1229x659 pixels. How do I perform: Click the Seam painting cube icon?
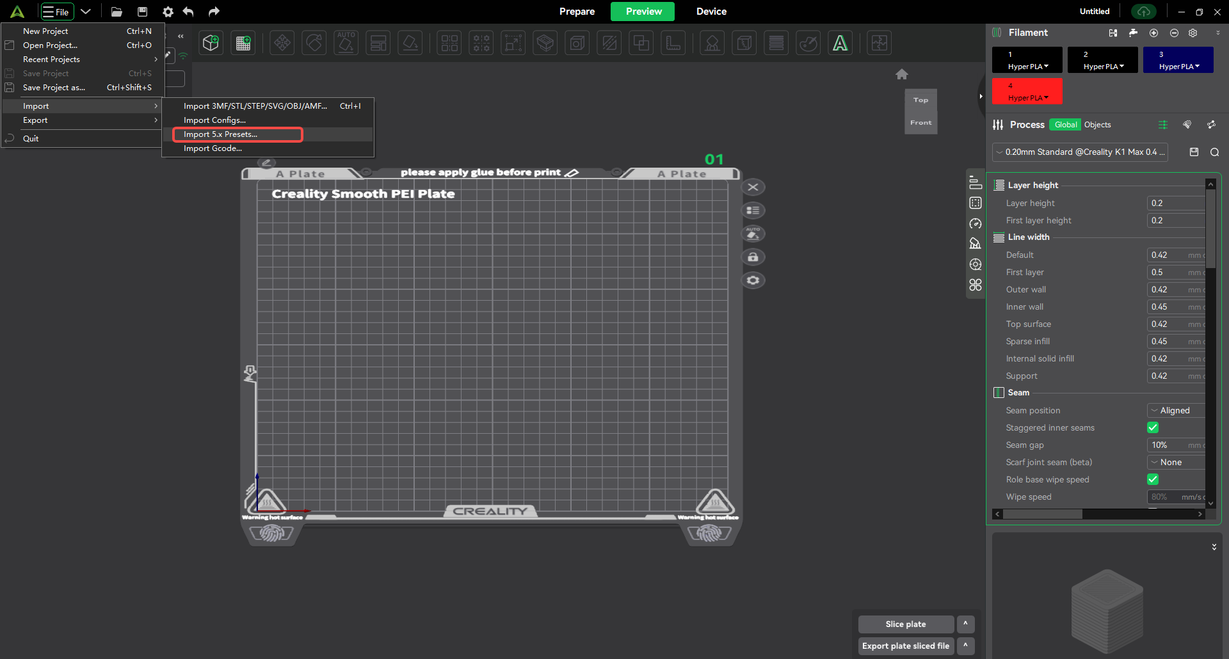(744, 43)
